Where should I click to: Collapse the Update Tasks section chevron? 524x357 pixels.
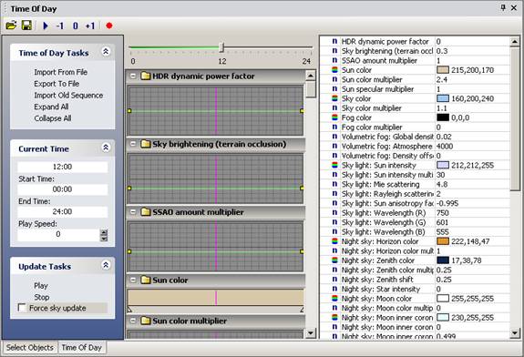106,265
